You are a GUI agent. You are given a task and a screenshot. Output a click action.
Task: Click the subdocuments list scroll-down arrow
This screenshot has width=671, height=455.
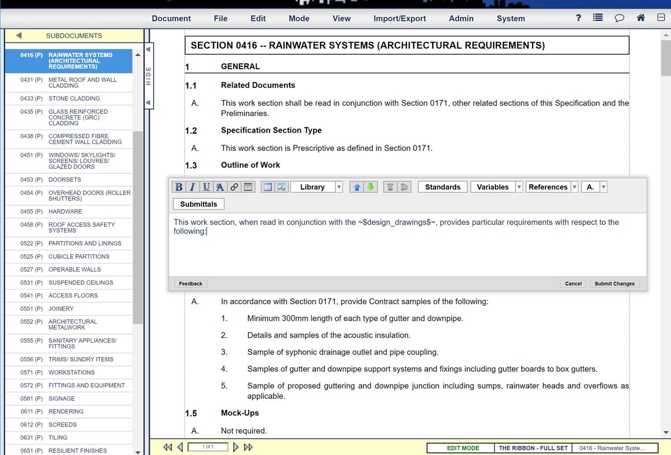point(138,452)
